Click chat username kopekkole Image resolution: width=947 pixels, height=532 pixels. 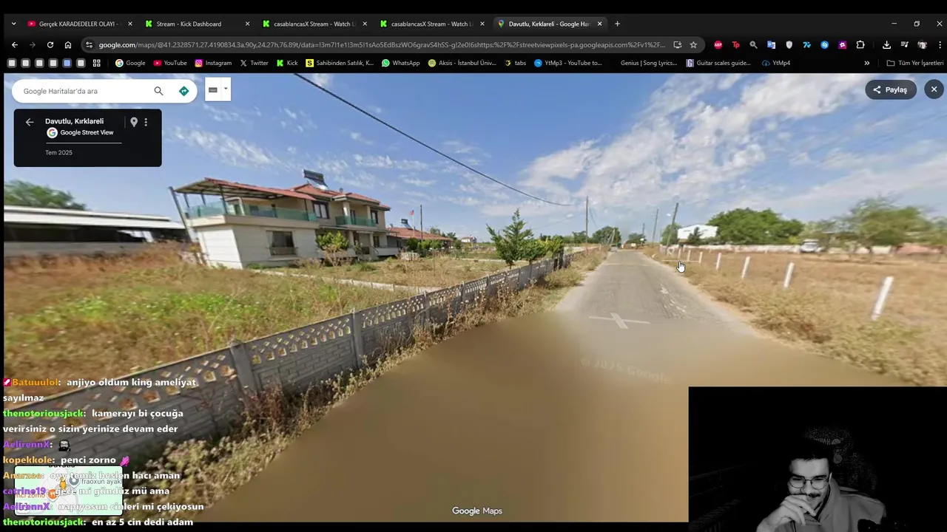click(29, 460)
